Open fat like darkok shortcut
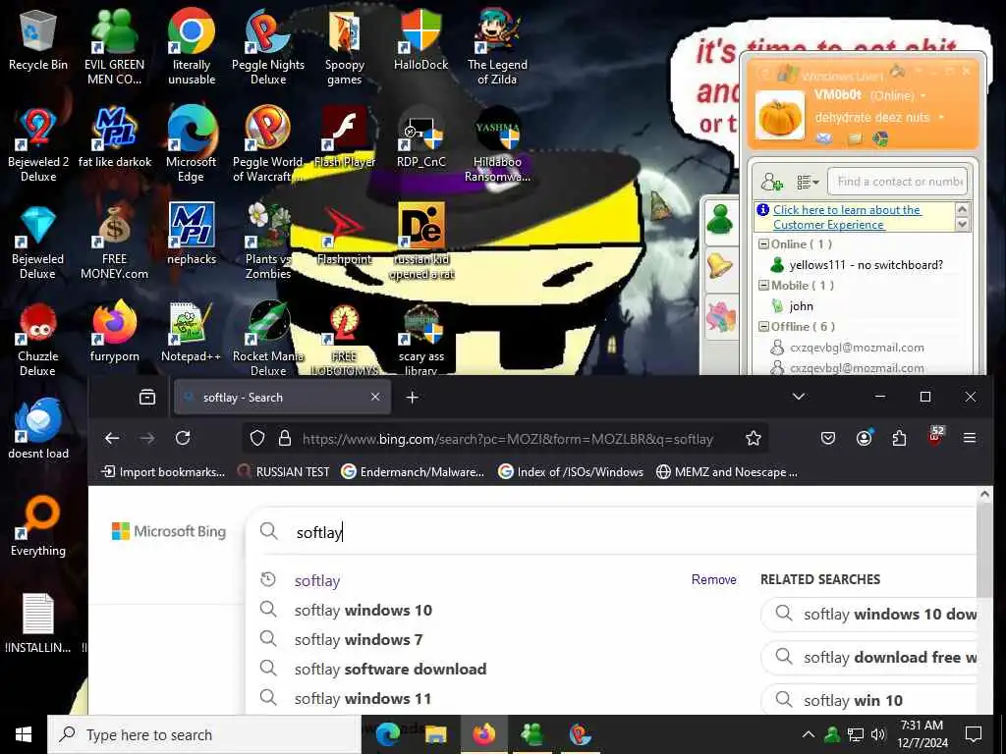 coord(114,137)
